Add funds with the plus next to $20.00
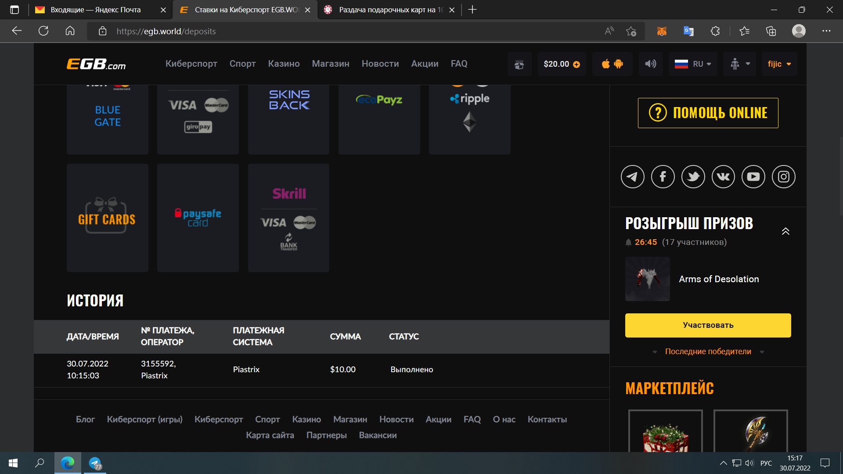This screenshot has width=843, height=474. point(576,65)
